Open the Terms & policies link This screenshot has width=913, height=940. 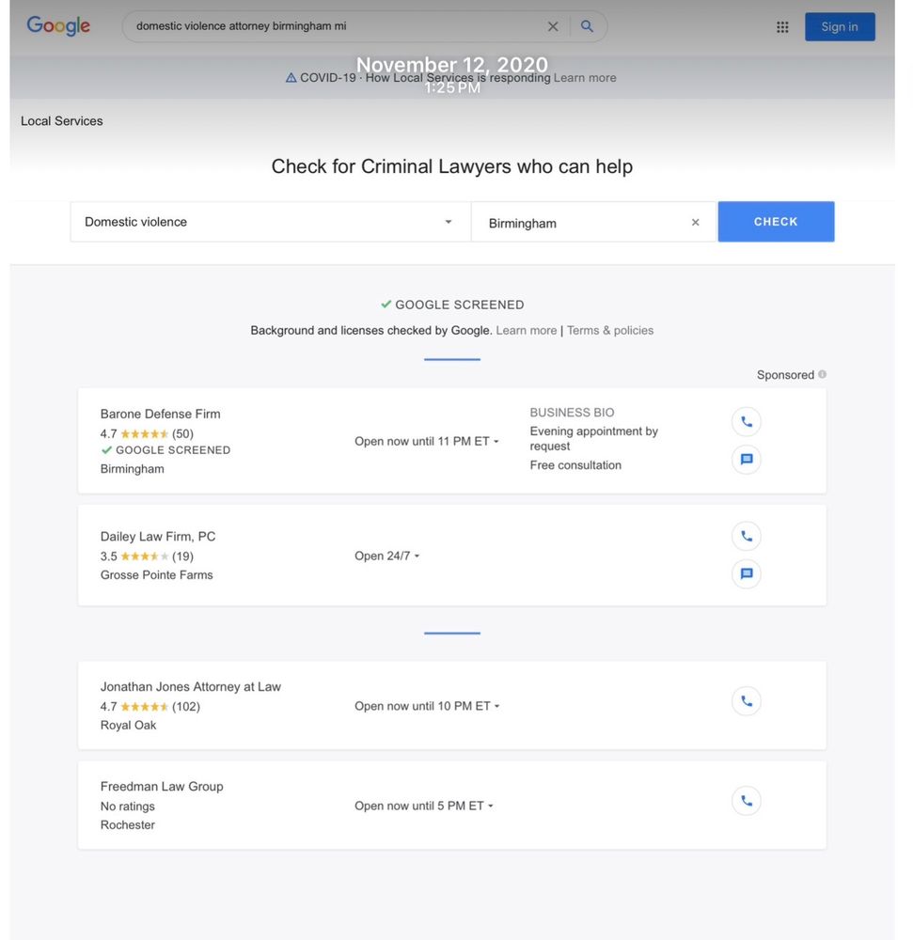click(x=609, y=330)
